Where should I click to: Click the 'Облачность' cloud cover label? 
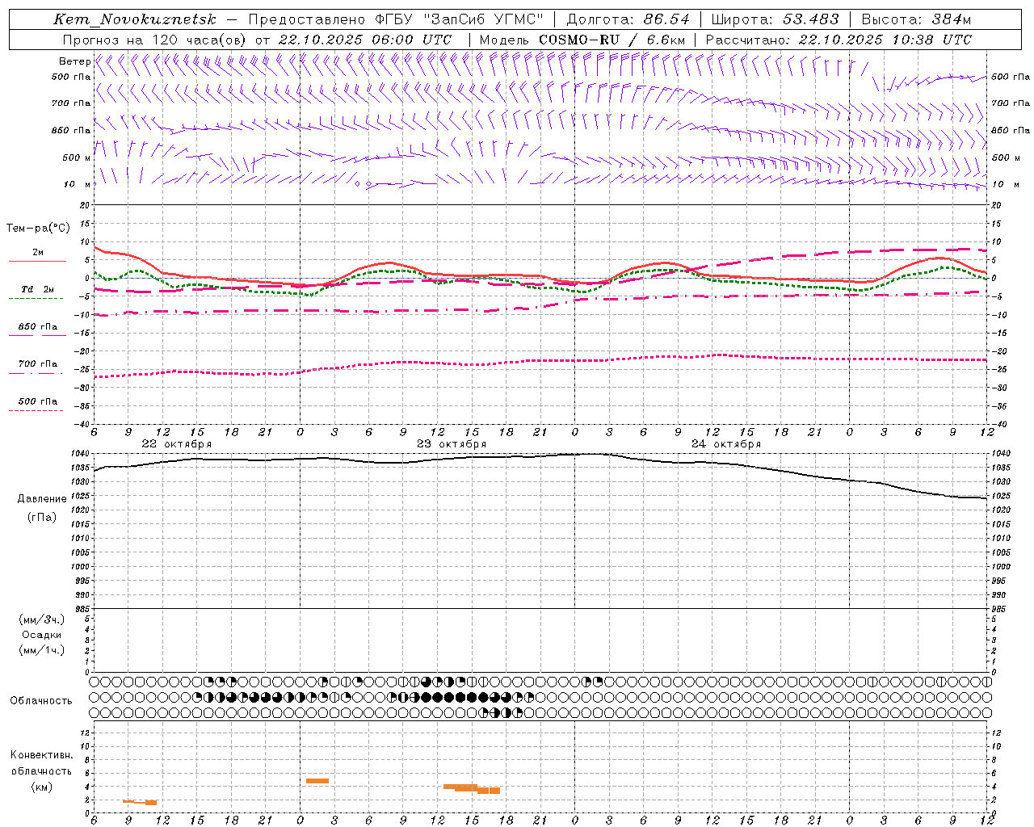pos(41,701)
